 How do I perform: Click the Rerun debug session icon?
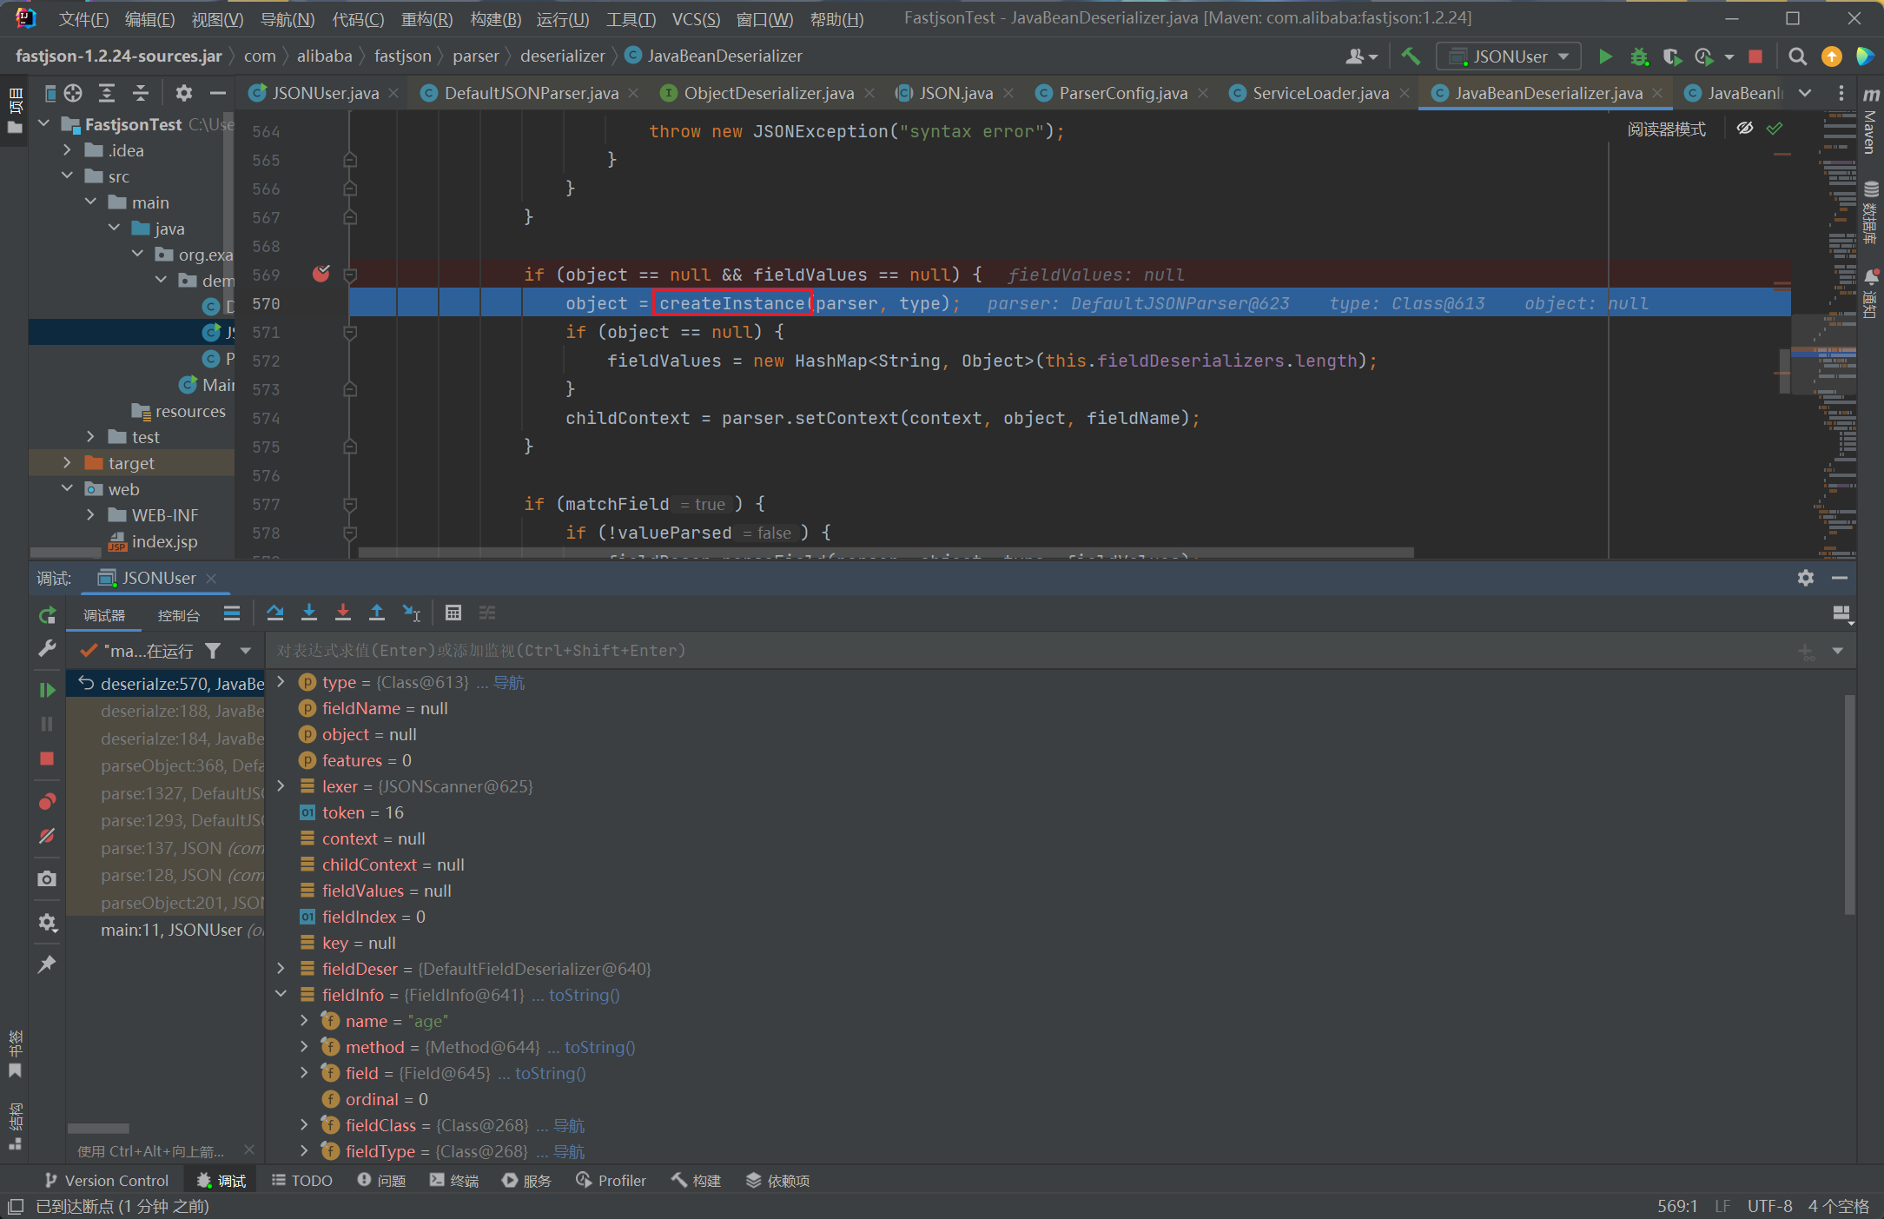pyautogui.click(x=47, y=615)
